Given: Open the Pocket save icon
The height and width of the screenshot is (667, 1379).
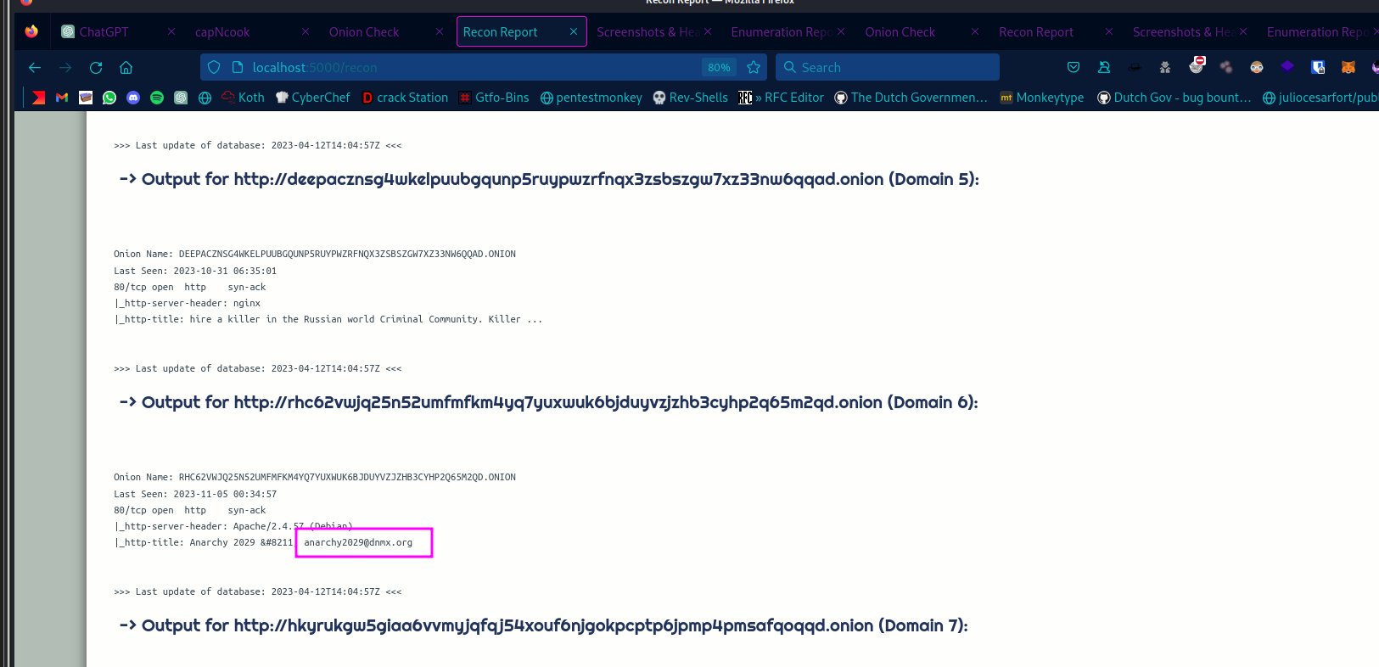Looking at the screenshot, I should pyautogui.click(x=1073, y=67).
